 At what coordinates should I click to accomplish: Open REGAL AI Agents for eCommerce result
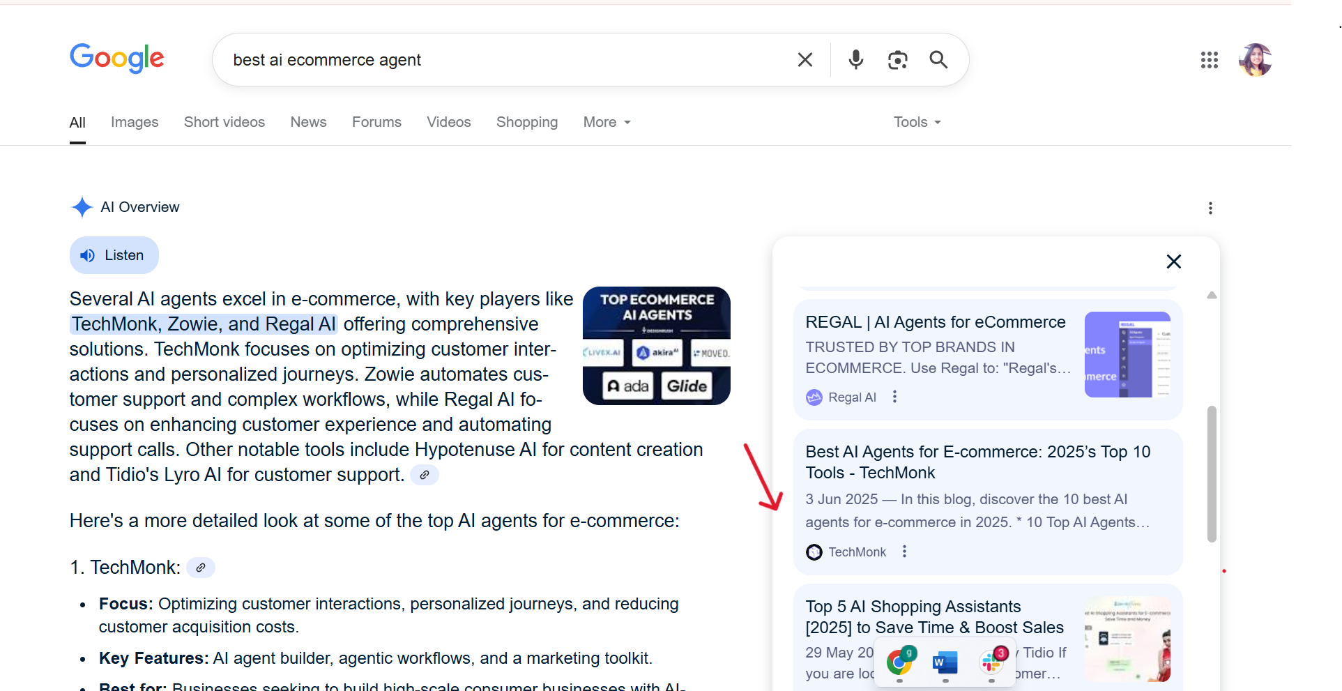click(x=935, y=322)
